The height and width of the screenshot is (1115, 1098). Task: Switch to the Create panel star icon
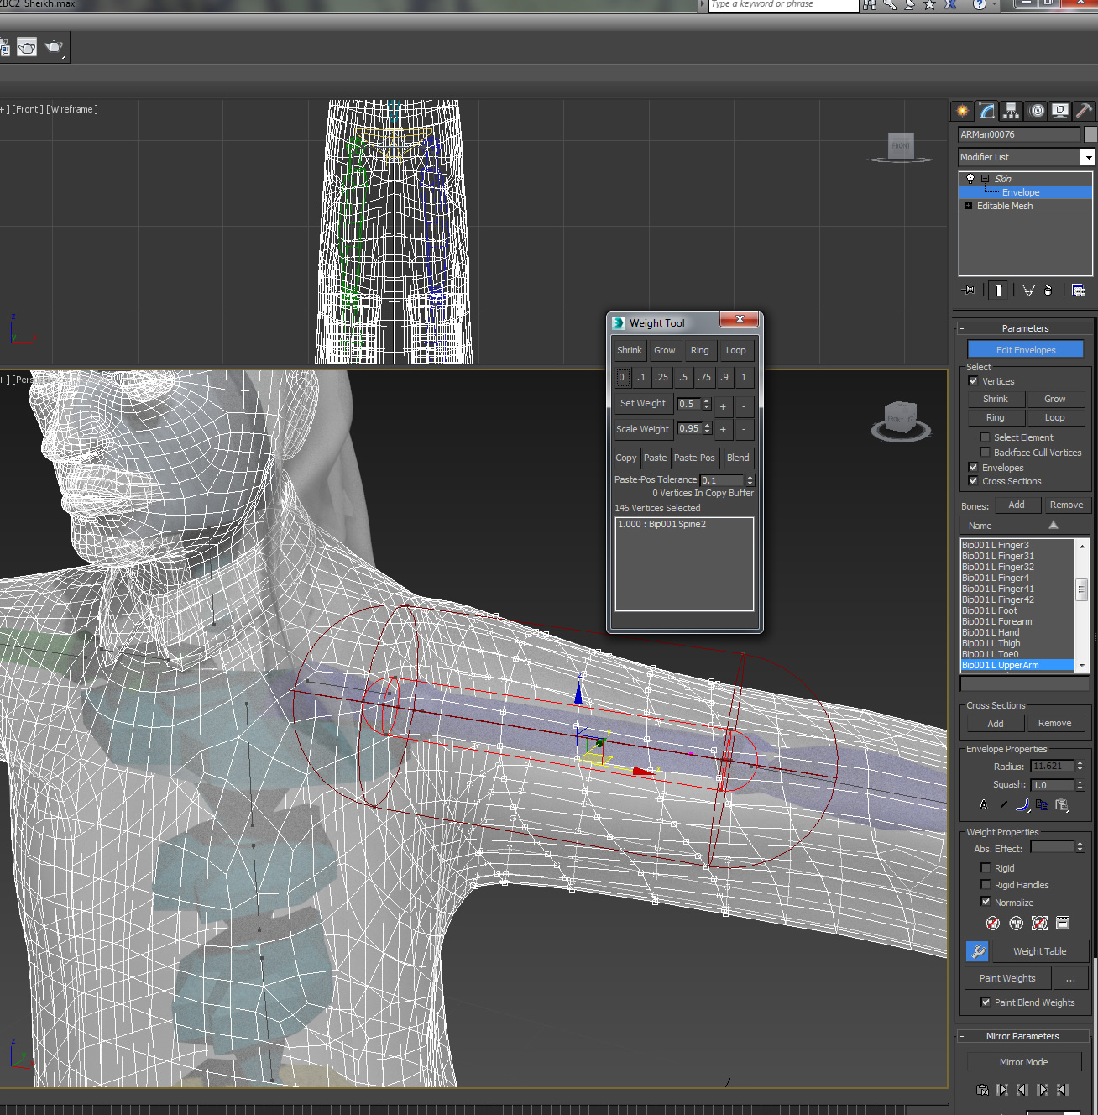[961, 110]
